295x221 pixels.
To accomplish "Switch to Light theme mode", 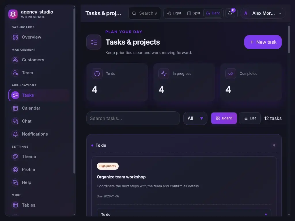I will pyautogui.click(x=174, y=13).
